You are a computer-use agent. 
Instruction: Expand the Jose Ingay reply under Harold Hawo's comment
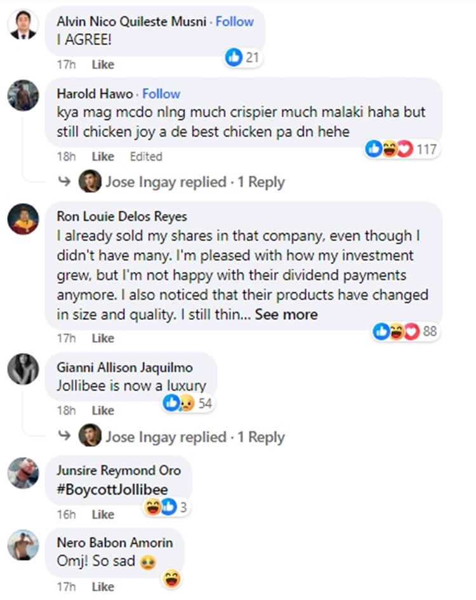pyautogui.click(x=194, y=182)
